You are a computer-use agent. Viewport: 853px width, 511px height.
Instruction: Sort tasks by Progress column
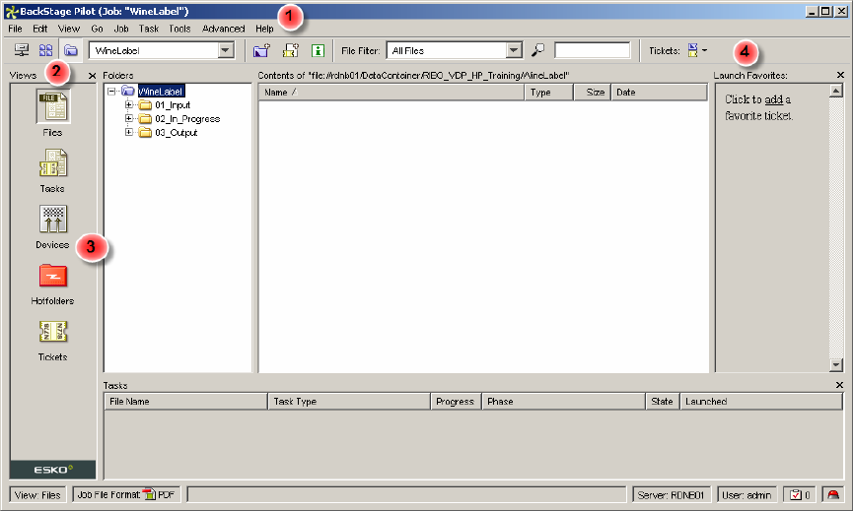(456, 402)
